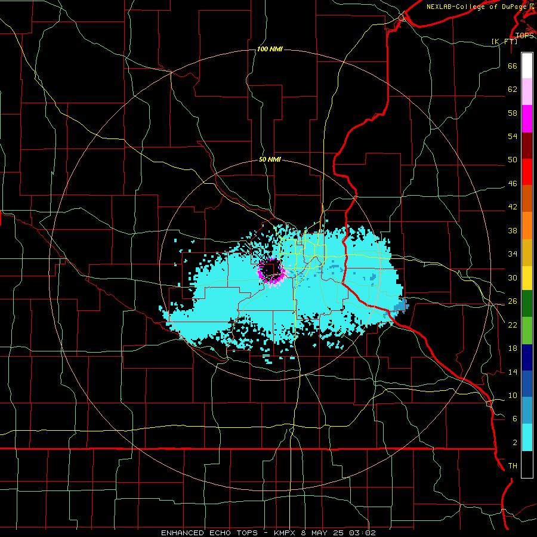Click the dark orange swatch between 42 and 46
The width and height of the screenshot is (537, 537).
pyautogui.click(x=527, y=198)
